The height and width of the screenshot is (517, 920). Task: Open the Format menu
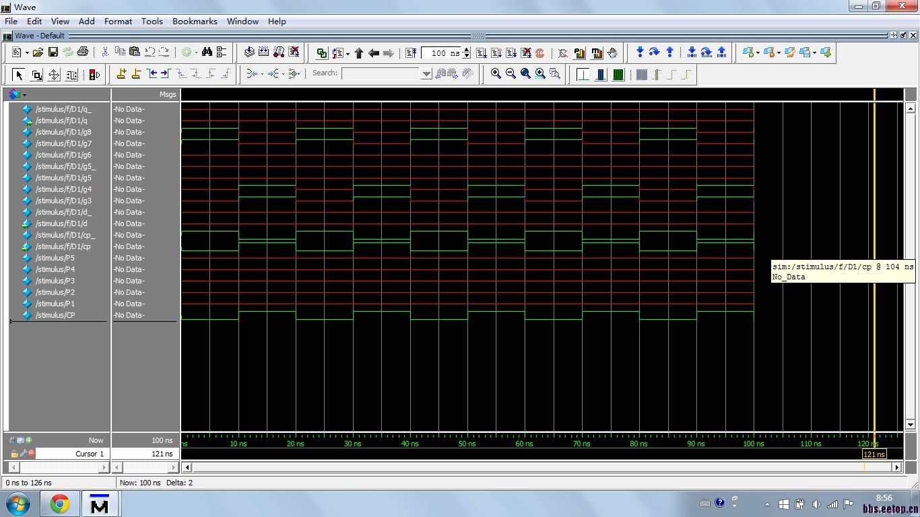pos(118,22)
